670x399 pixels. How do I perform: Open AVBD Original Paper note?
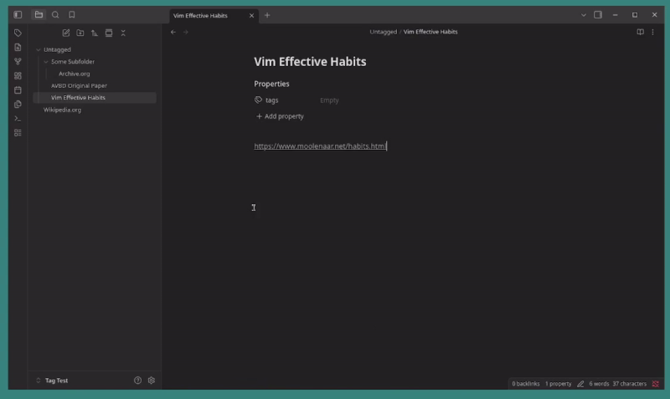[x=79, y=85]
